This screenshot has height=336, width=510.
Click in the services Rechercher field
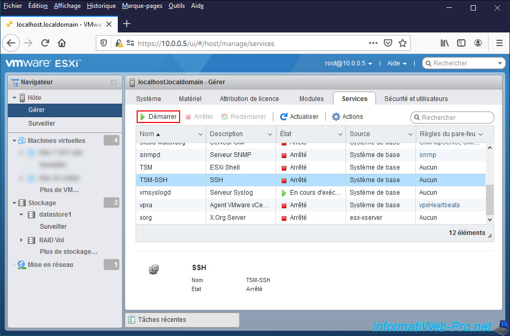(x=452, y=118)
